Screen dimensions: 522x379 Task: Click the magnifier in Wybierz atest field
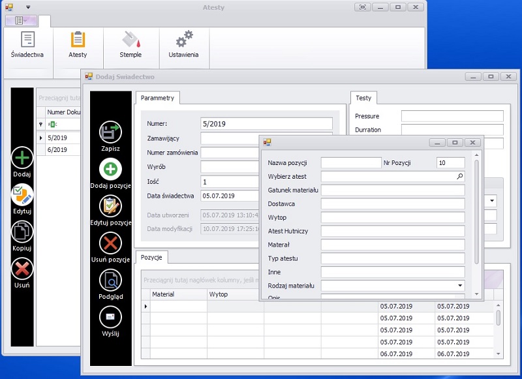click(x=460, y=176)
